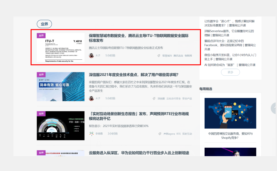Open 中国的跨境独立站服务商 article link

[230, 136]
